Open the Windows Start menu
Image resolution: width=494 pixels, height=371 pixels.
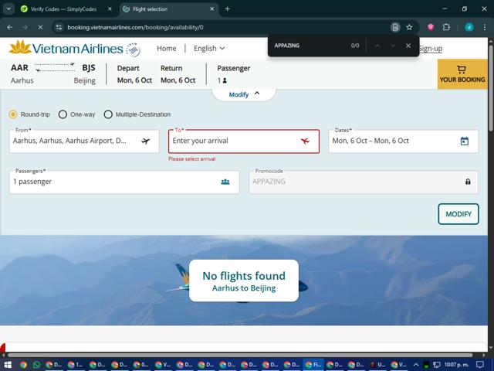click(8, 365)
